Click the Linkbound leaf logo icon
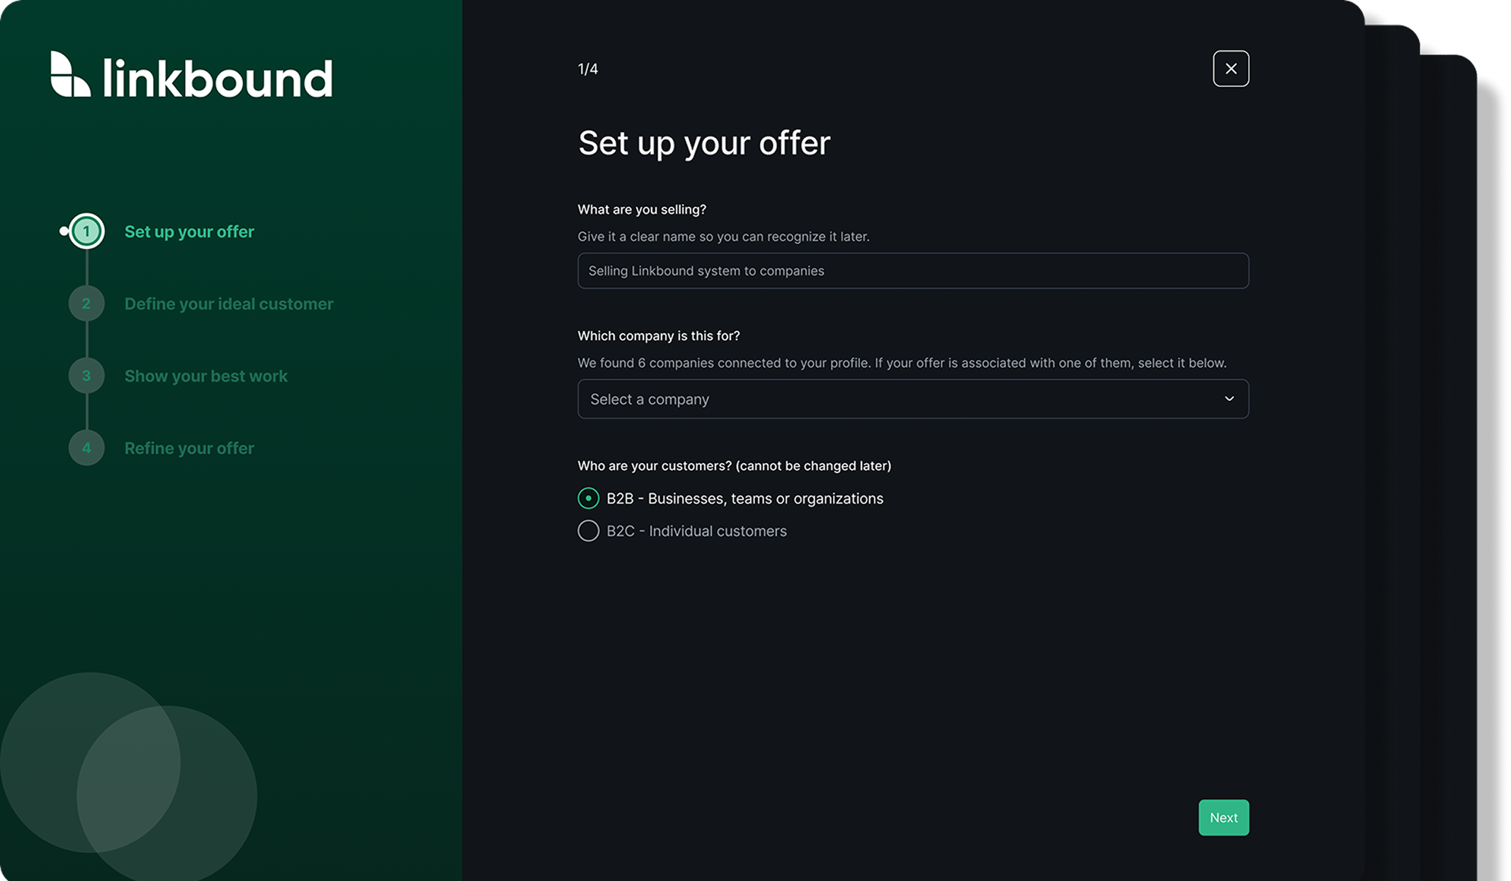 (x=70, y=74)
